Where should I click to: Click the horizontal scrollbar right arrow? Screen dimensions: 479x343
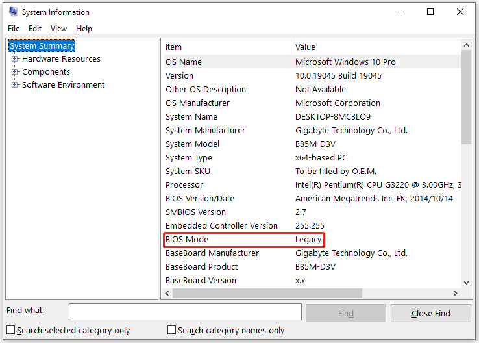point(455,294)
